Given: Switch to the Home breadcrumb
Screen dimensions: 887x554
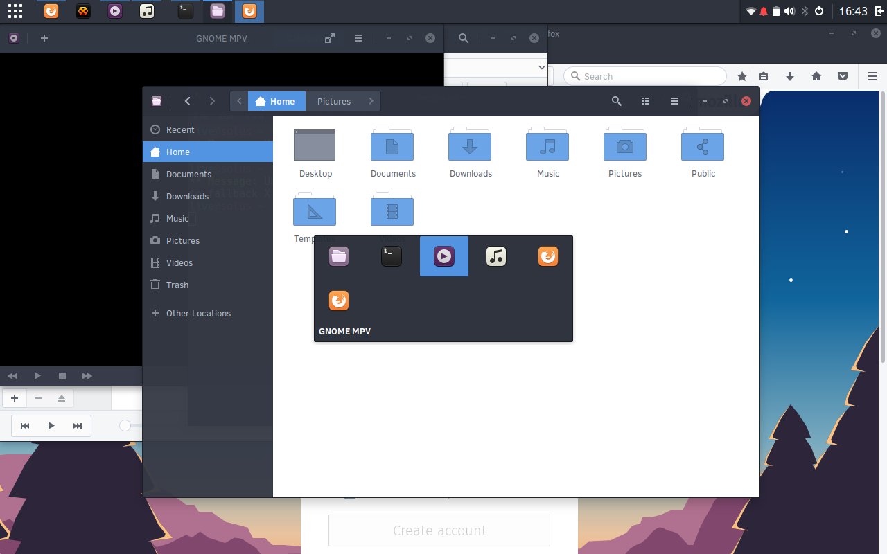Looking at the screenshot, I should coord(276,101).
